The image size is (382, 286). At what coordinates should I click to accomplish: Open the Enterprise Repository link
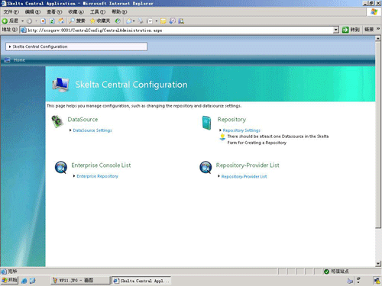(97, 176)
